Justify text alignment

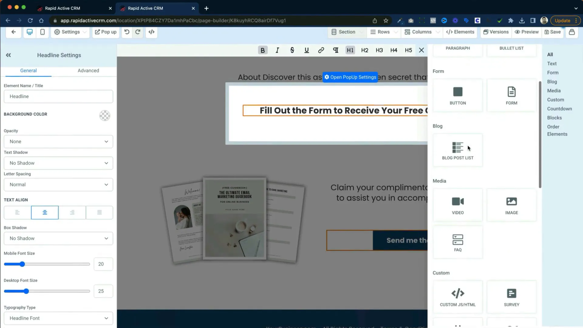[x=99, y=213]
